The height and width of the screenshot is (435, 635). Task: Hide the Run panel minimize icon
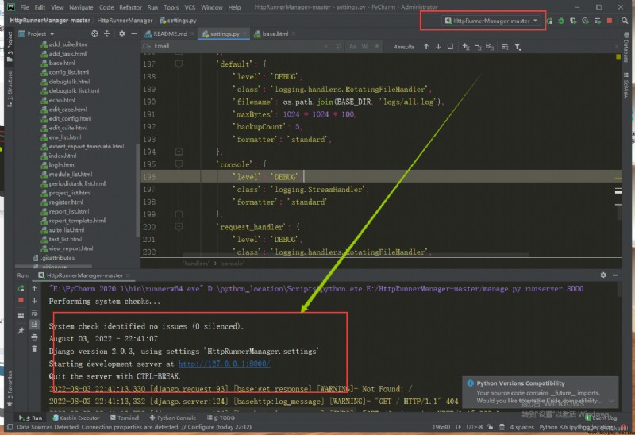616,275
